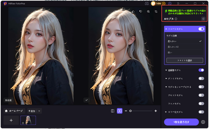The width and height of the screenshot is (209, 129).
Task: Open the hamburger menu in title bar
Action: [178, 3]
